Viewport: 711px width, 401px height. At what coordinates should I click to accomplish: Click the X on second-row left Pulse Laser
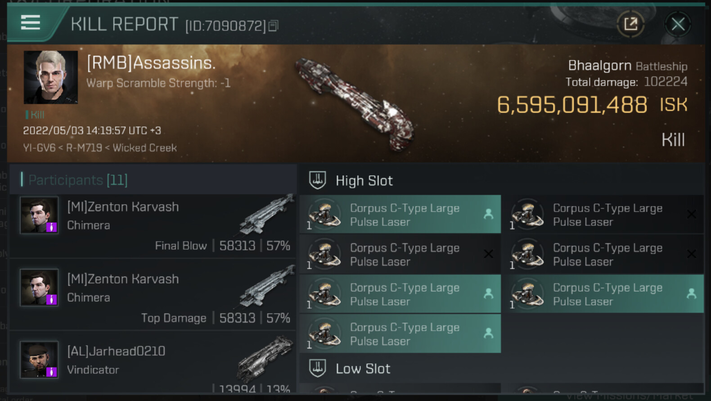(x=488, y=254)
